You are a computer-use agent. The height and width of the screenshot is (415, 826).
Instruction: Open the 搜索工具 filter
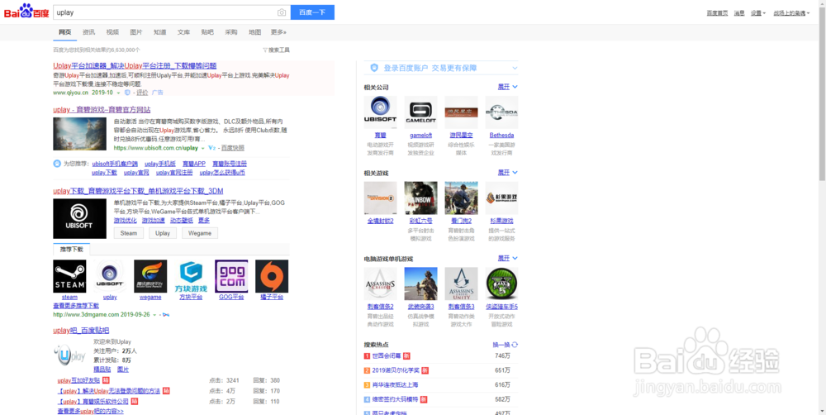coord(276,50)
